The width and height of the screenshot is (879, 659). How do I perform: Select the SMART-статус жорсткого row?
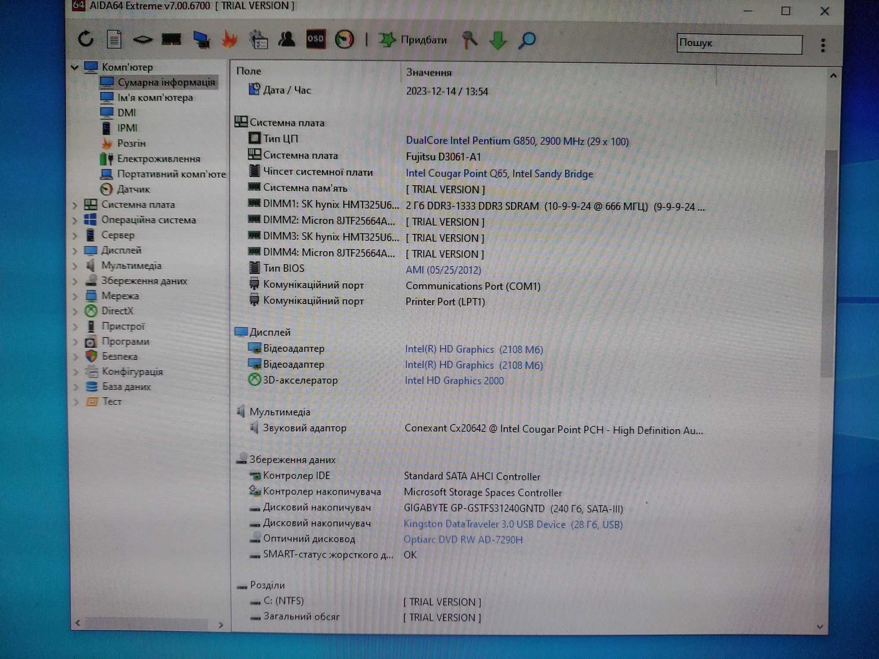(333, 555)
